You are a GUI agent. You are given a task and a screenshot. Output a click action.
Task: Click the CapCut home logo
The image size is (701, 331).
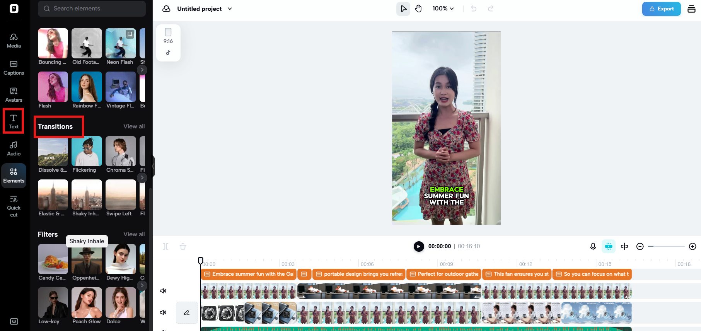[14, 9]
